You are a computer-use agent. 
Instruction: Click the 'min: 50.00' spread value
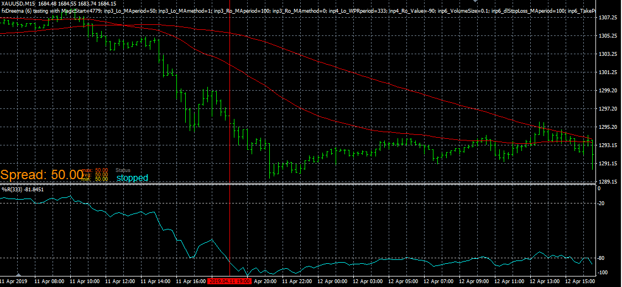point(95,179)
